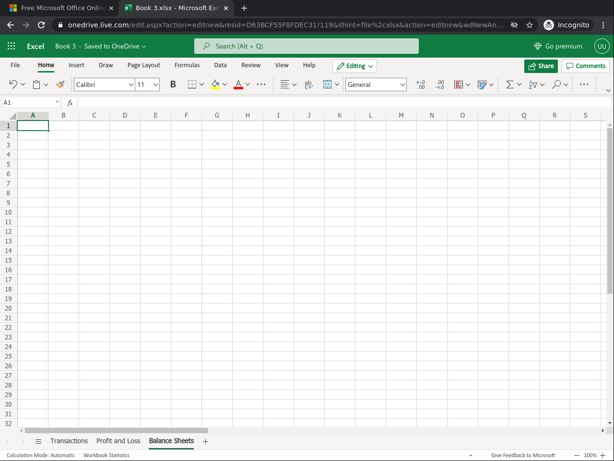Screen dimensions: 614x461
Task: Switch to the Draw tab
Action: tap(106, 65)
